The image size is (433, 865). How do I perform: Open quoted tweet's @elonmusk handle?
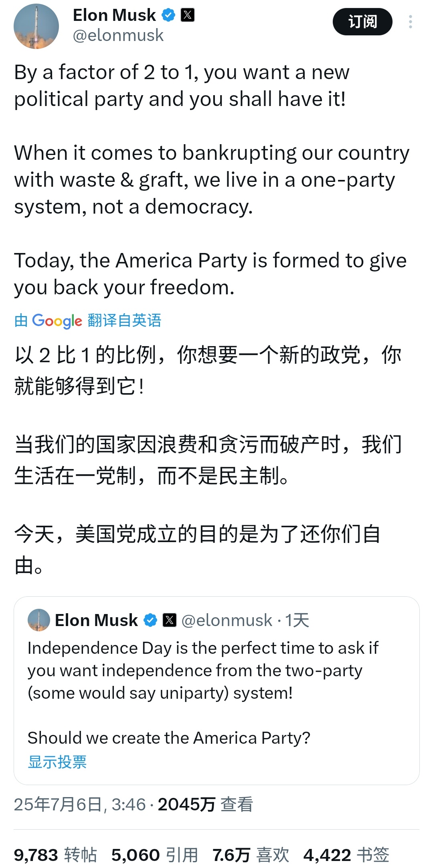click(x=227, y=620)
